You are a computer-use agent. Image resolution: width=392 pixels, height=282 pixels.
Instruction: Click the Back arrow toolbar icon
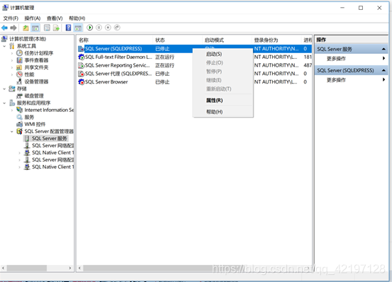pyautogui.click(x=4, y=28)
